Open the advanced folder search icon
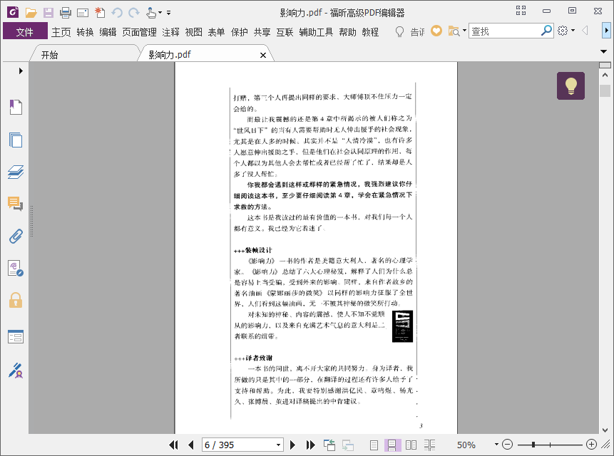 [x=454, y=31]
